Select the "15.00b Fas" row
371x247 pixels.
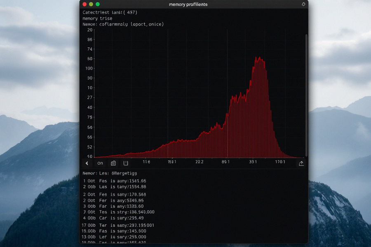(x=114, y=231)
